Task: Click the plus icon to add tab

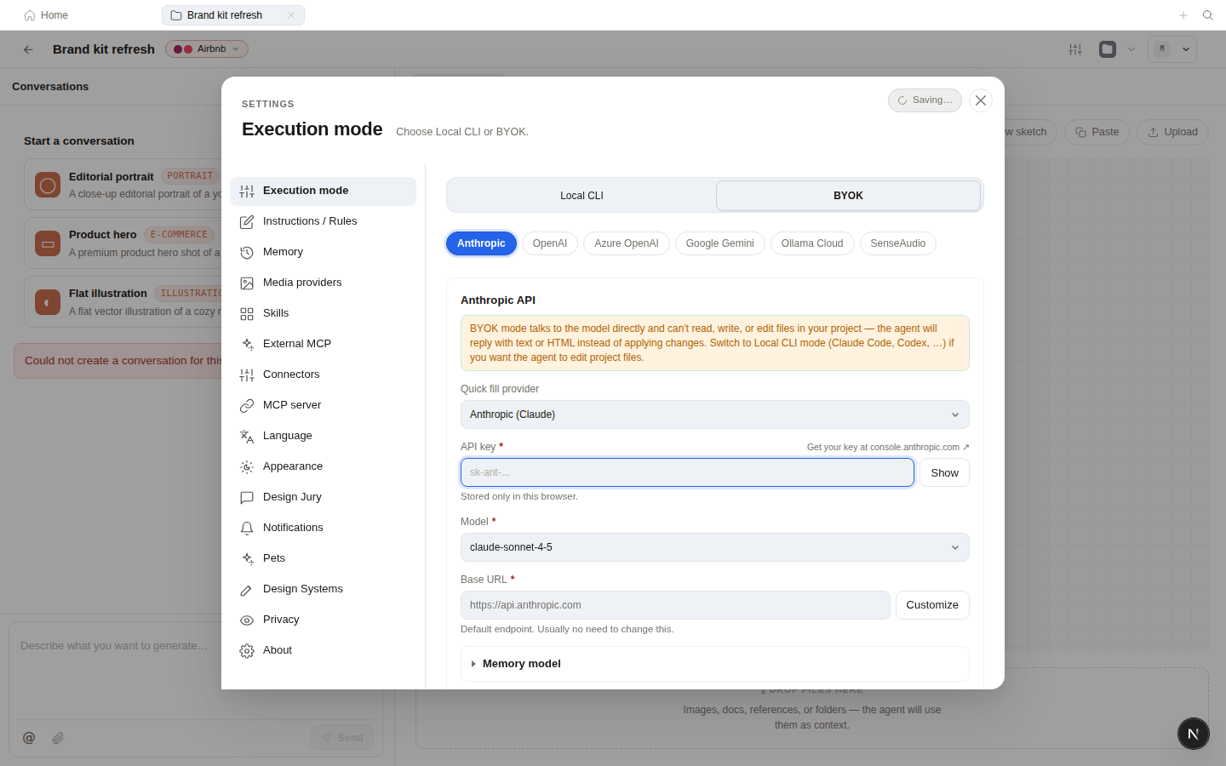Action: point(1183,15)
